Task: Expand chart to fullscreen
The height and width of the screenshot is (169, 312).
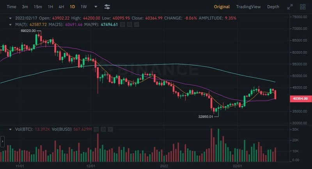Action: point(290,7)
